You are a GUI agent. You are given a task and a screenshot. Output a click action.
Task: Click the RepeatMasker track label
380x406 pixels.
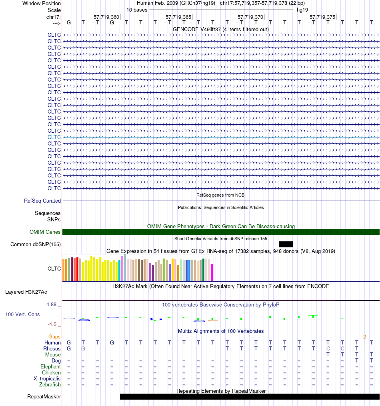[x=44, y=396]
